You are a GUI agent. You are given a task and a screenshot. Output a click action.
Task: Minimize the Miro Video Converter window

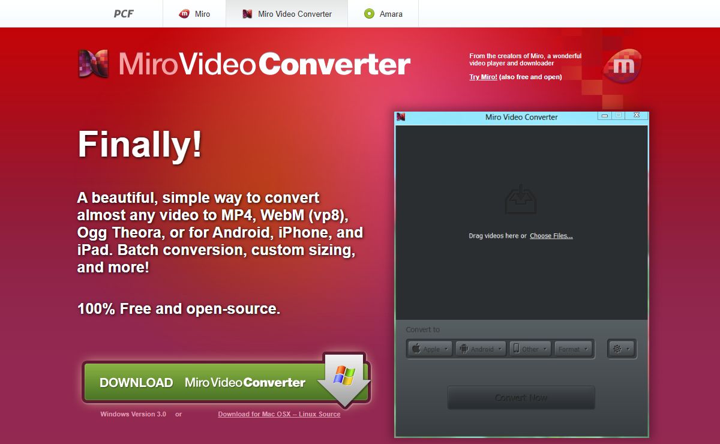[605, 115]
